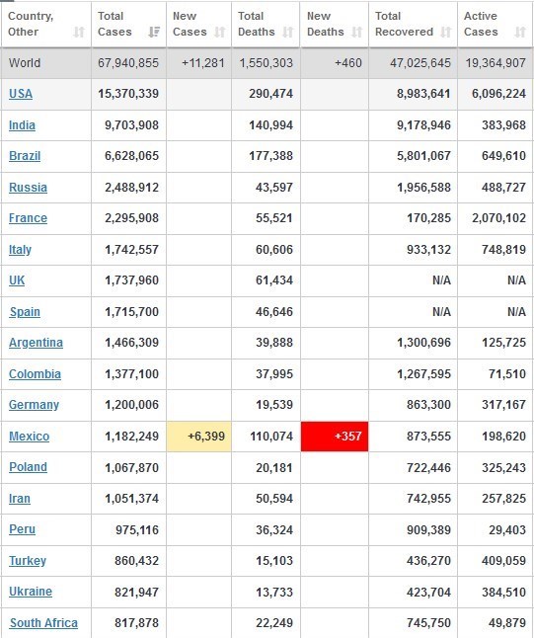Visit the Ukraine country page
Viewport: 534px width, 638px height.
[31, 592]
